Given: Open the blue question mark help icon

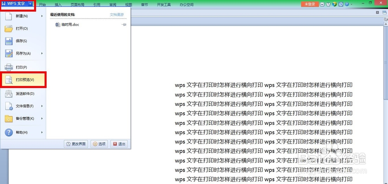Looking at the screenshot, I should pyautogui.click(x=347, y=4).
